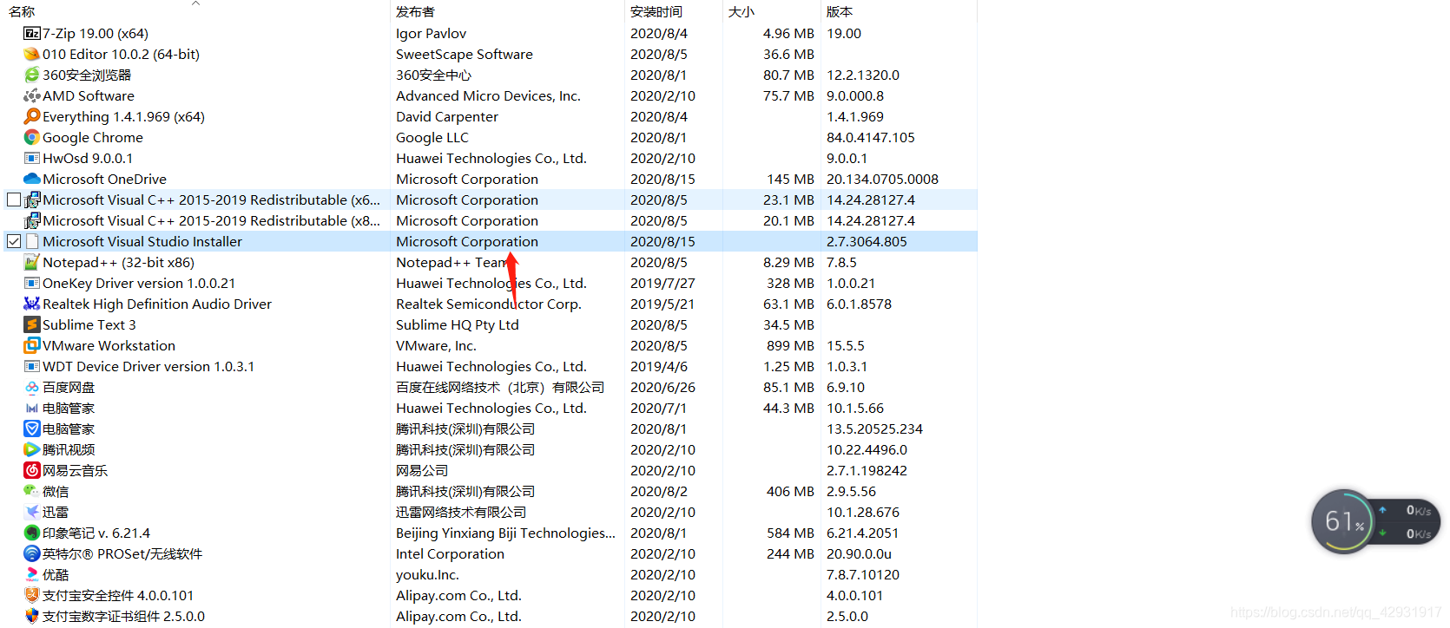Click install date 2020/6/26
The width and height of the screenshot is (1450, 628).
coord(662,387)
